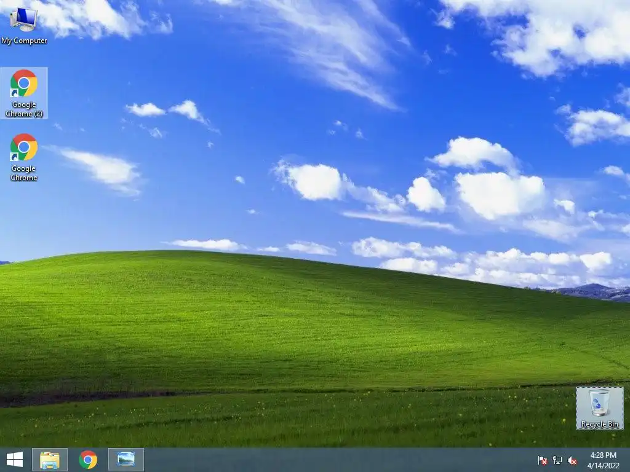This screenshot has width=630, height=472.
Task: Select the Recycle Bin icon
Action: [x=599, y=408]
